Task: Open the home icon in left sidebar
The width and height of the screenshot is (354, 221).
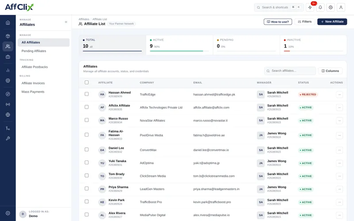Action: (x=8, y=23)
